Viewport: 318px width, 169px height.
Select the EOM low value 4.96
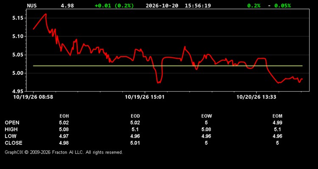click(277, 136)
